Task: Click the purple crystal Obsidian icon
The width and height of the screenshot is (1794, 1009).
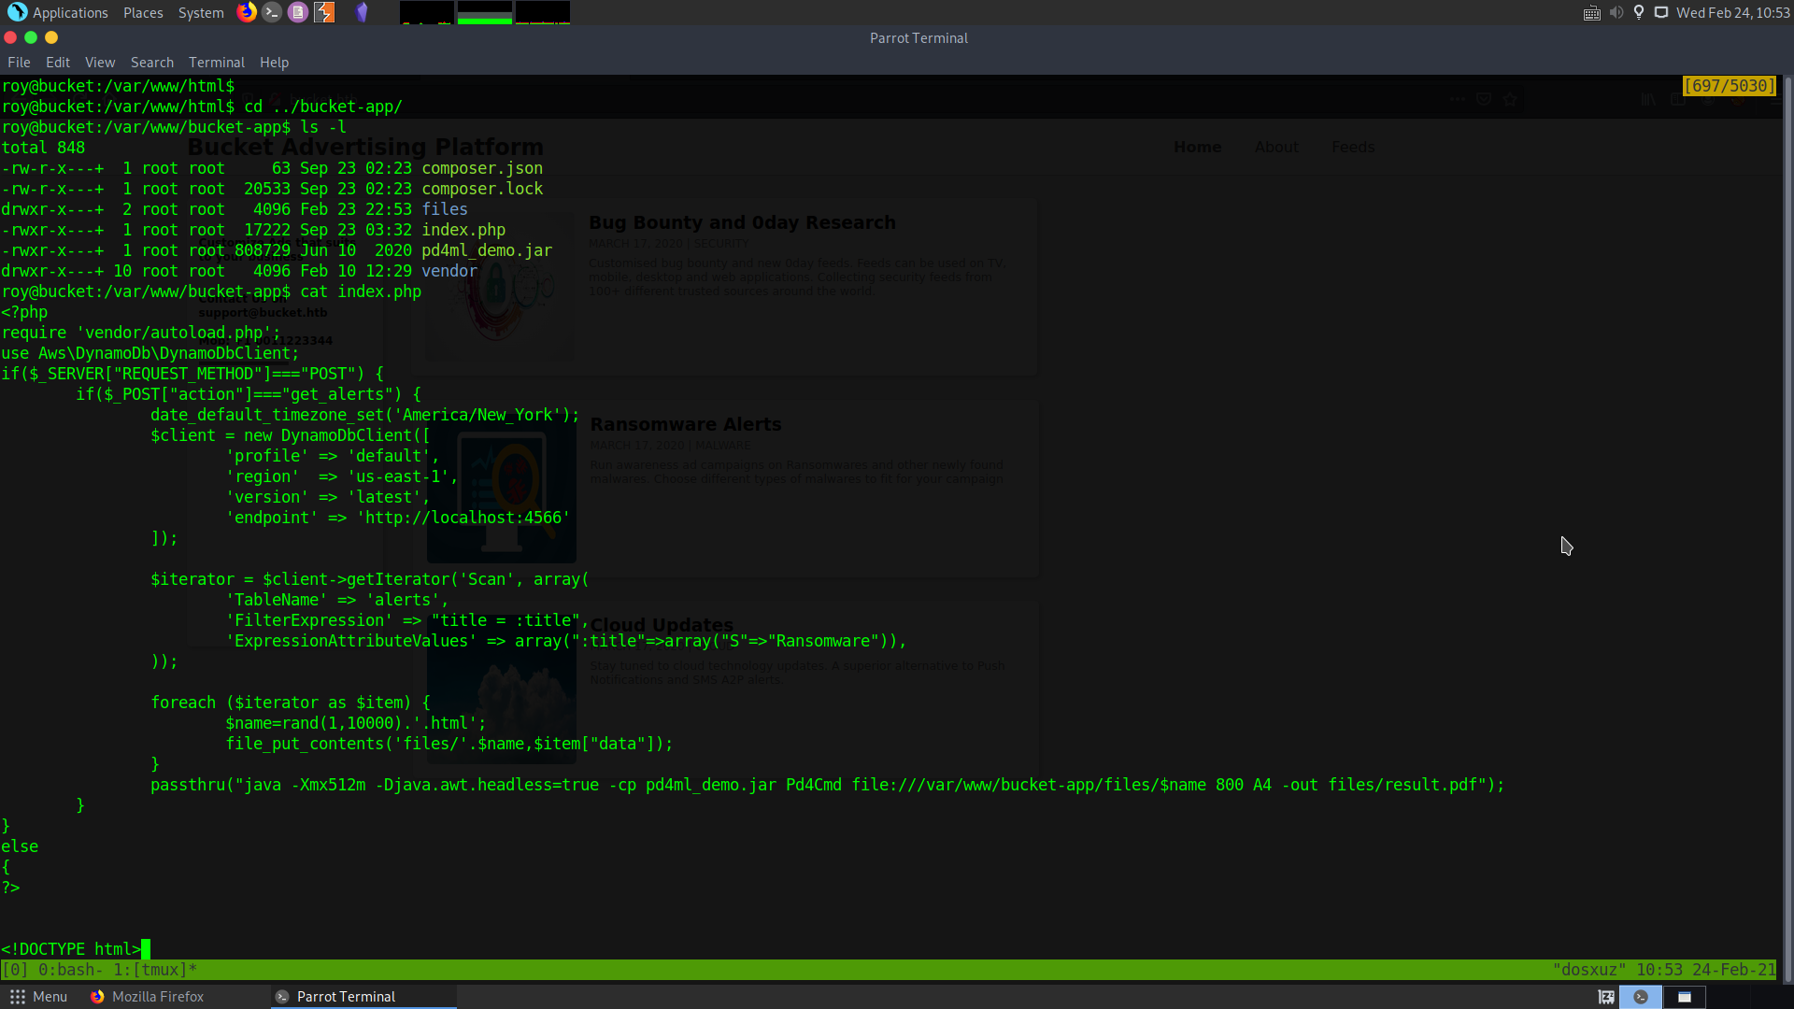Action: point(362,12)
